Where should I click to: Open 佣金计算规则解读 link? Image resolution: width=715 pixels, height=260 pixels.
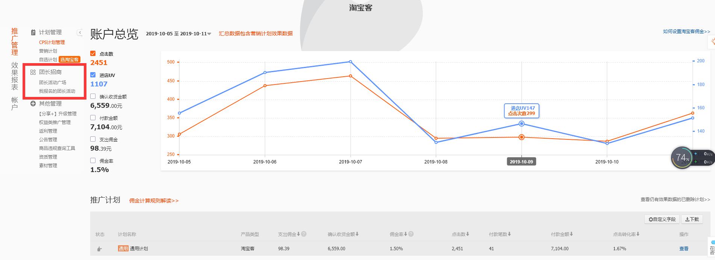(x=154, y=201)
